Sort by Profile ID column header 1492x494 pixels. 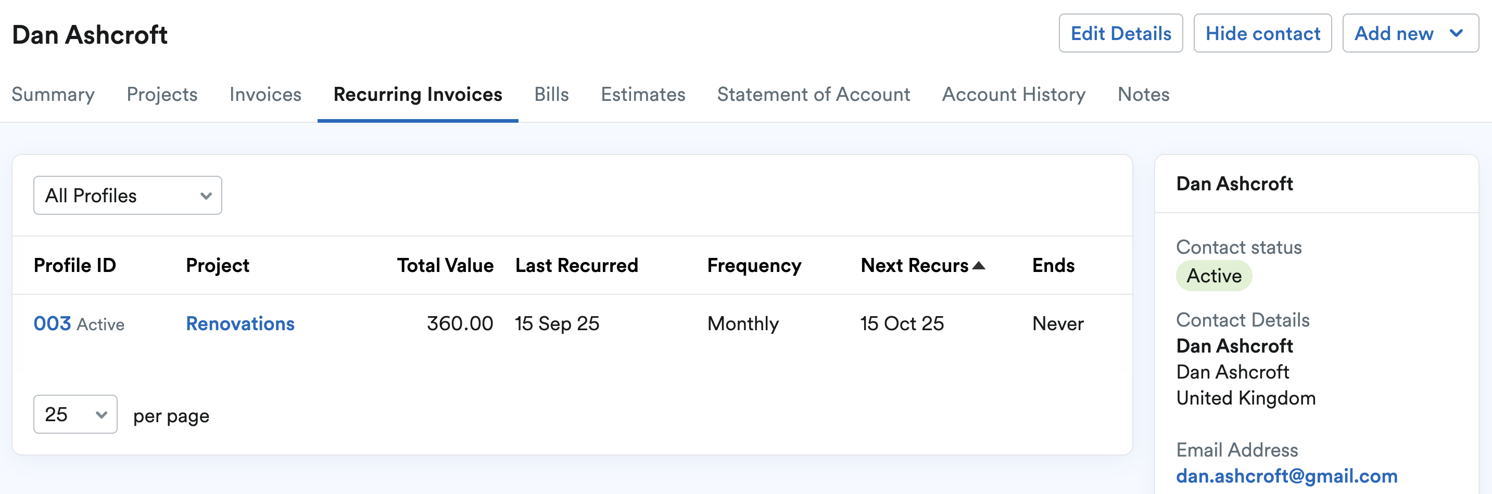[75, 266]
